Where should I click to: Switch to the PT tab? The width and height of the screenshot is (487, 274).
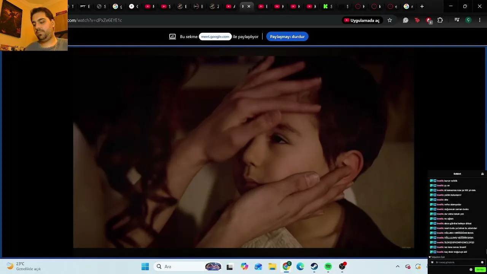tap(85, 6)
